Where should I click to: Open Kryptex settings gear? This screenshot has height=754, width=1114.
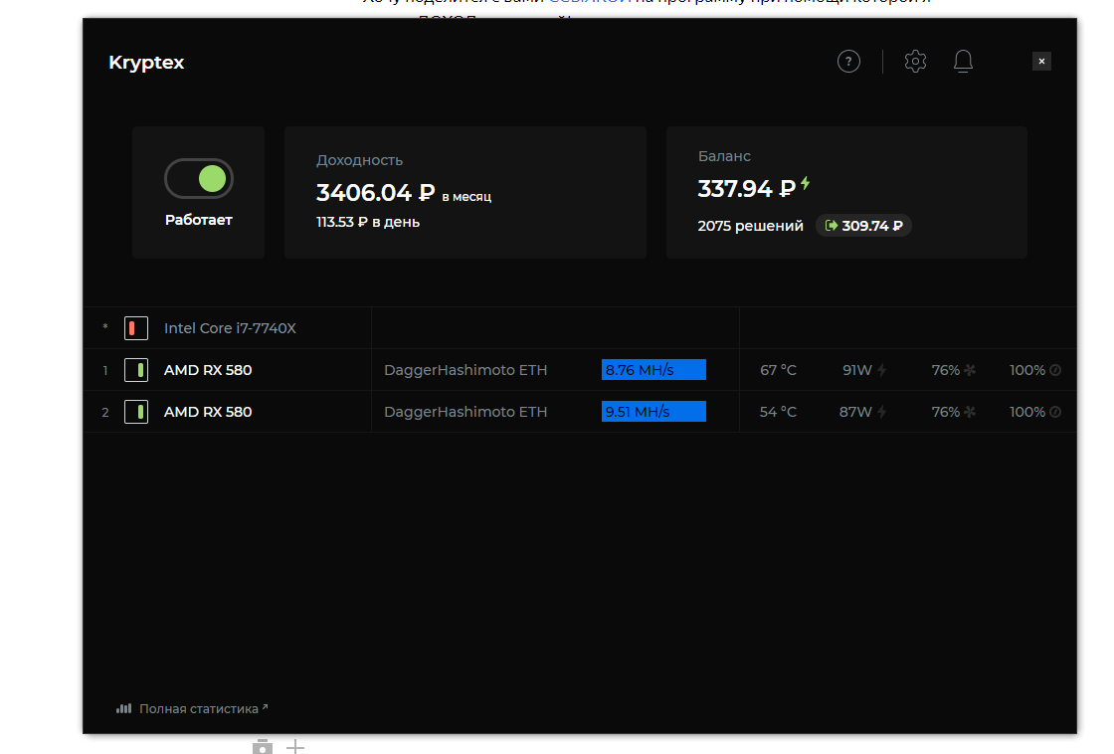[x=915, y=62]
